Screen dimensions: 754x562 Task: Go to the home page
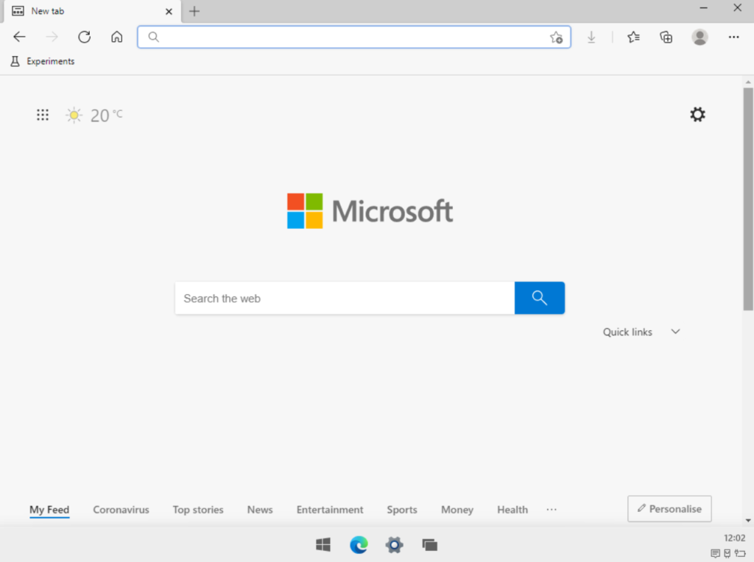(116, 37)
